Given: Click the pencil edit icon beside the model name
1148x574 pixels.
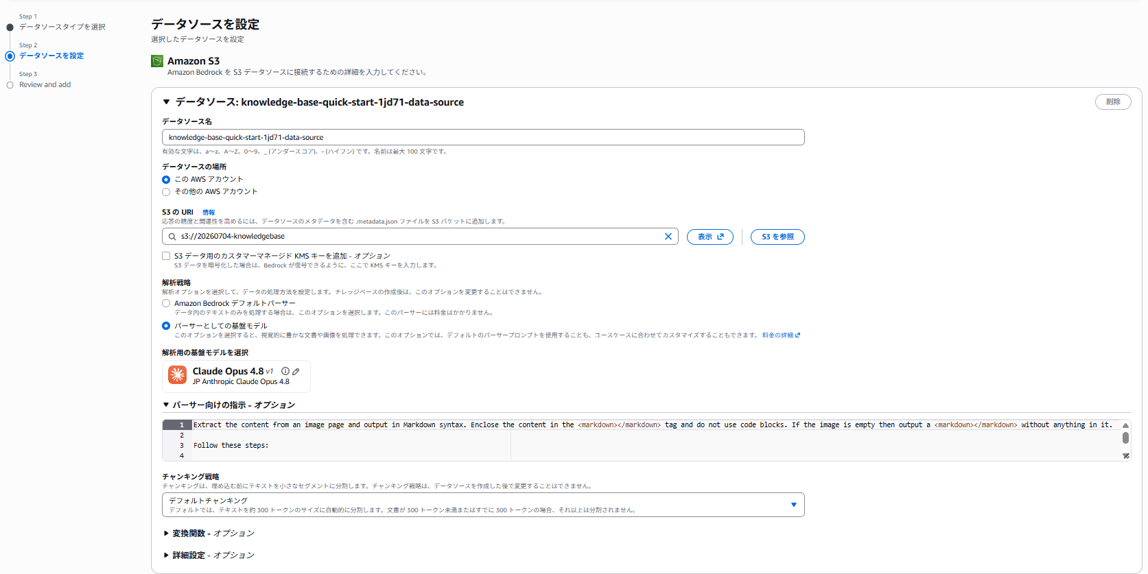Looking at the screenshot, I should coord(296,371).
